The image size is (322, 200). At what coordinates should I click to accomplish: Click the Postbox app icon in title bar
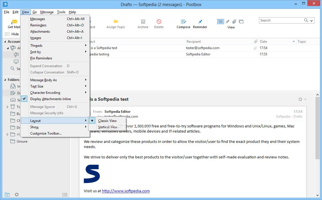point(5,4)
